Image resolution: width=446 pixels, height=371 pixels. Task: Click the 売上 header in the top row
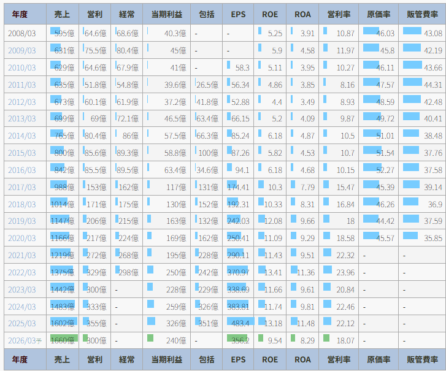pos(62,15)
